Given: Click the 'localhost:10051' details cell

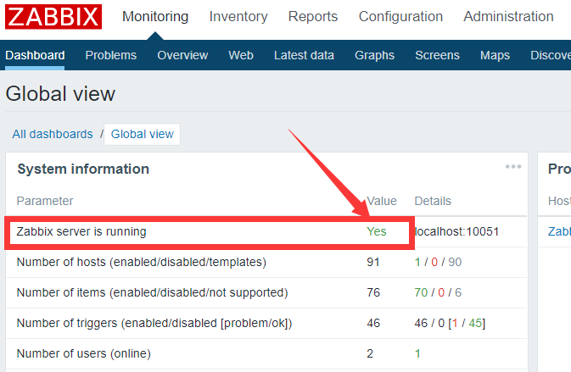Looking at the screenshot, I should (x=456, y=231).
